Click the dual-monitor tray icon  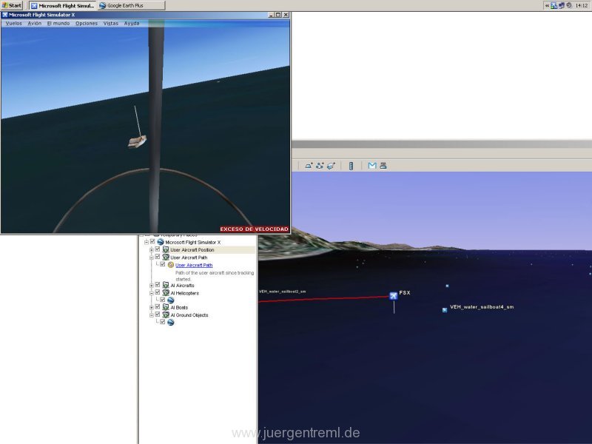(562, 5)
